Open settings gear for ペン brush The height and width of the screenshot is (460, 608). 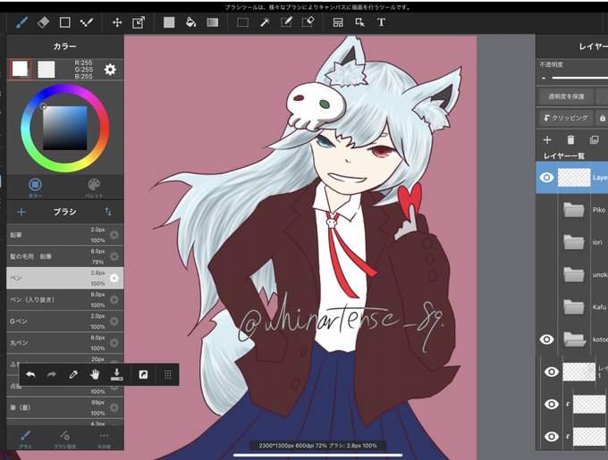(114, 278)
